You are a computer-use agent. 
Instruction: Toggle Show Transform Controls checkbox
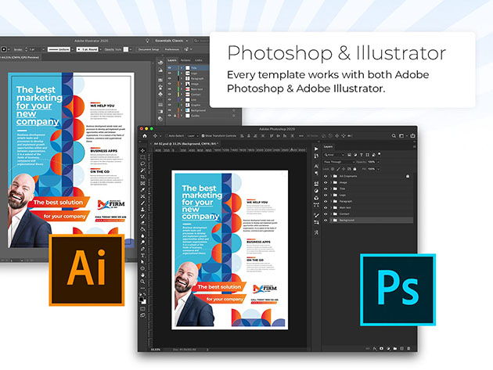(203, 136)
